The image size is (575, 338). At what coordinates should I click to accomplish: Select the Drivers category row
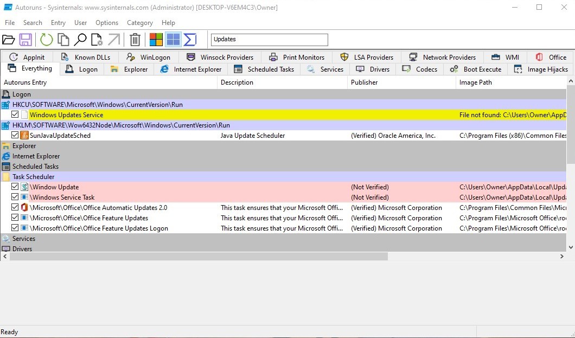pyautogui.click(x=284, y=248)
